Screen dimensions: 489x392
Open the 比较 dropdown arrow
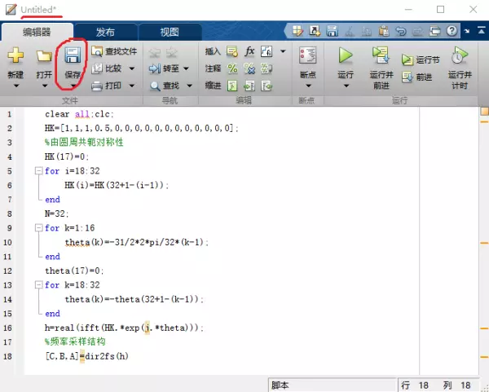[x=131, y=68]
